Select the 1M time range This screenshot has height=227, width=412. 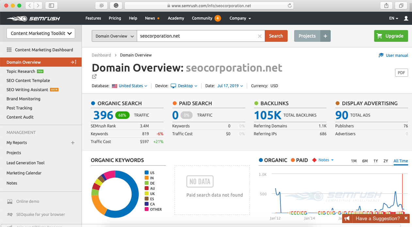click(x=354, y=161)
